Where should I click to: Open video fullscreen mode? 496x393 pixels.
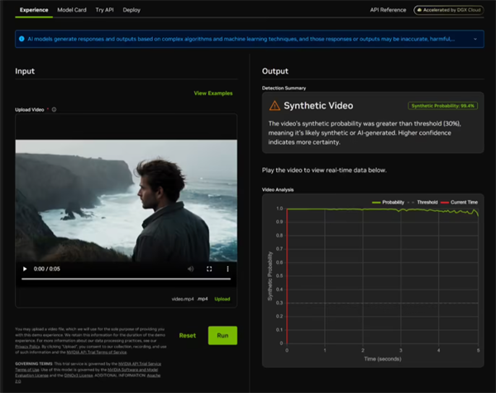pyautogui.click(x=209, y=269)
